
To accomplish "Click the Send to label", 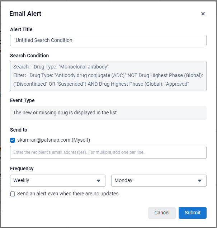I will click(19, 130).
